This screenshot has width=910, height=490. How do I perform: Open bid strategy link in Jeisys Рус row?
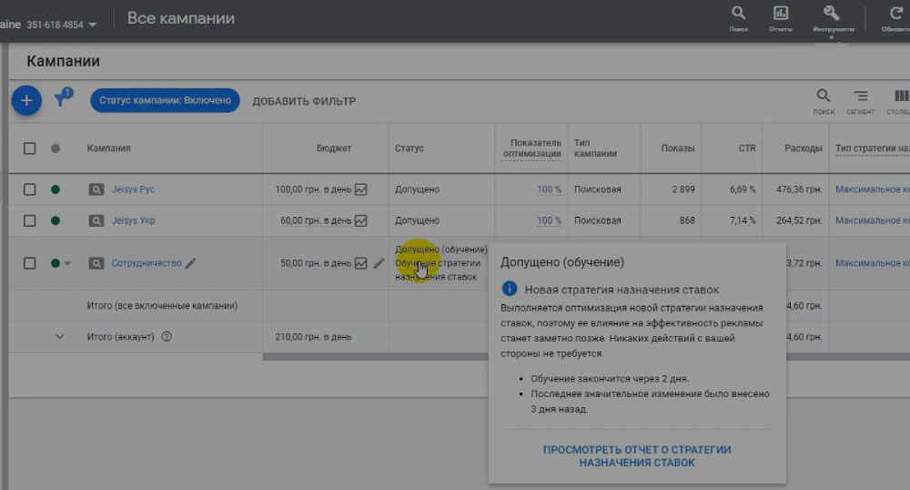[873, 189]
